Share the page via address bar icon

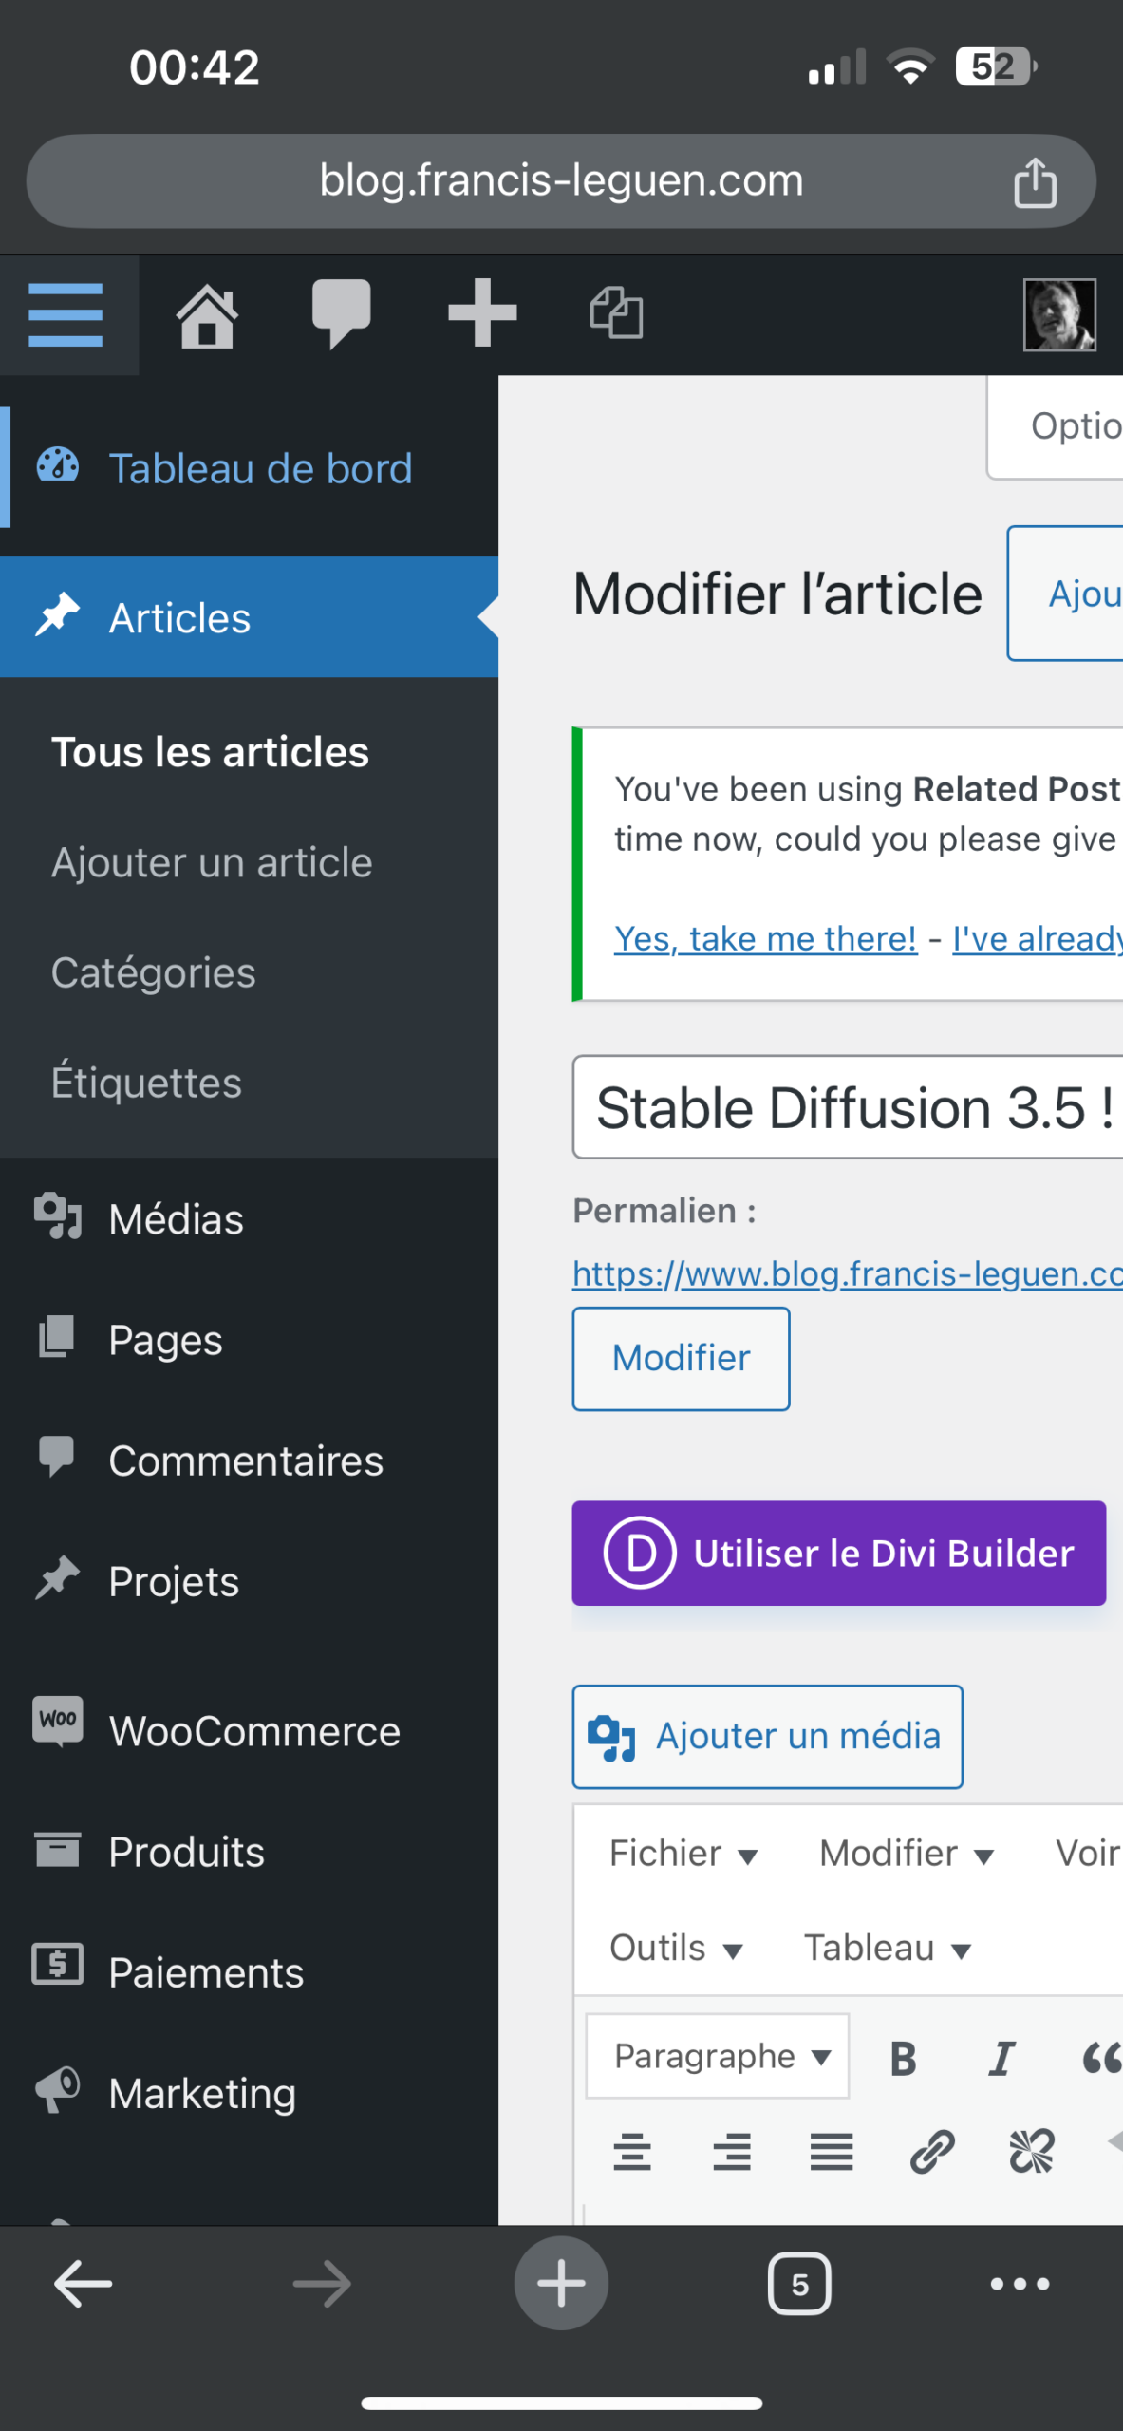[x=1035, y=181]
